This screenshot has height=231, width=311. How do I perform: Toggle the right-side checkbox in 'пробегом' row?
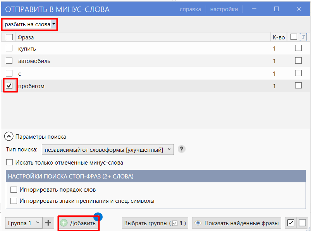(x=298, y=86)
